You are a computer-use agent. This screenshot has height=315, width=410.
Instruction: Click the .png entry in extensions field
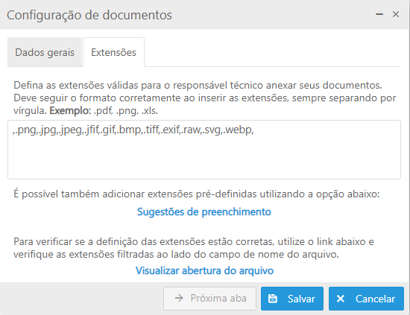[x=25, y=130]
